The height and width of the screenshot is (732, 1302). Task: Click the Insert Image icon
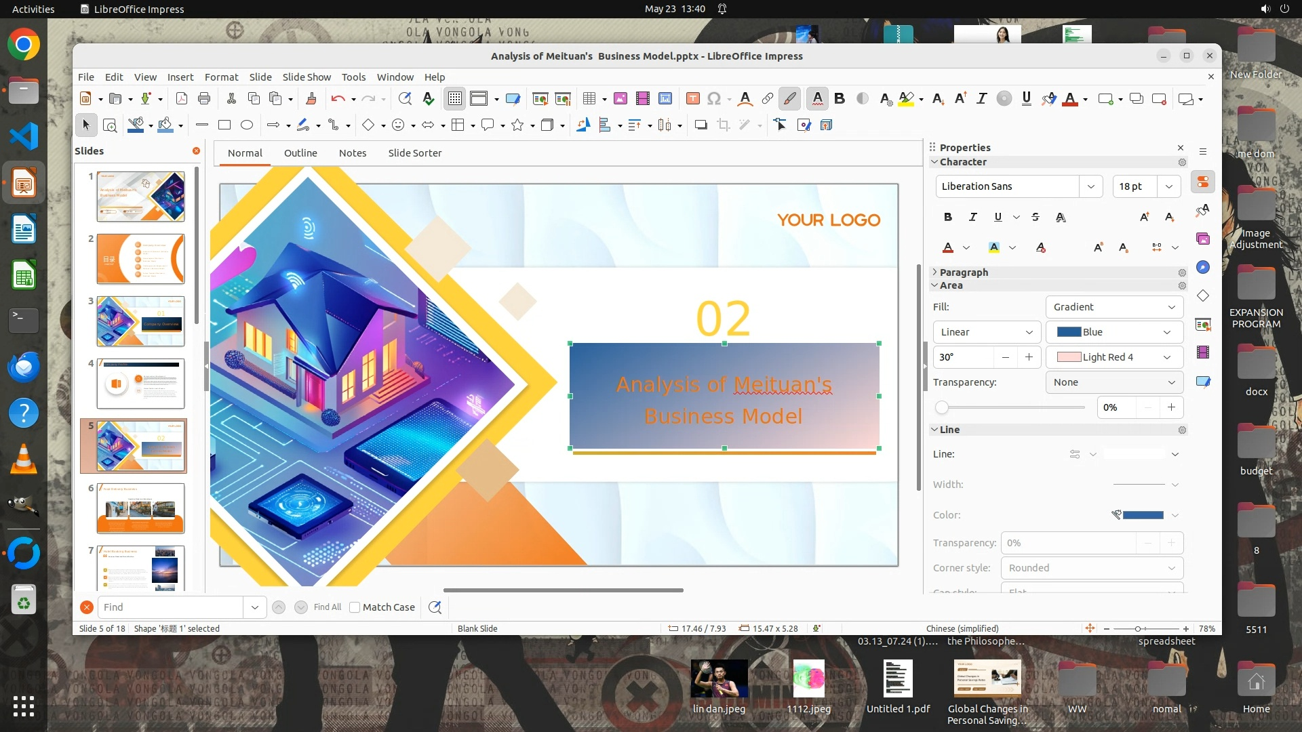coord(620,99)
